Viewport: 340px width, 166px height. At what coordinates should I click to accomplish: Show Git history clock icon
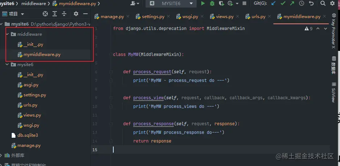302,4
